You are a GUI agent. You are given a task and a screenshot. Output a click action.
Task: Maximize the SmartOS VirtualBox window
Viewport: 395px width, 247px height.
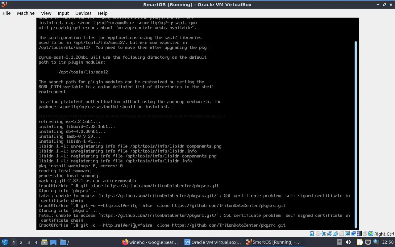(x=385, y=5)
